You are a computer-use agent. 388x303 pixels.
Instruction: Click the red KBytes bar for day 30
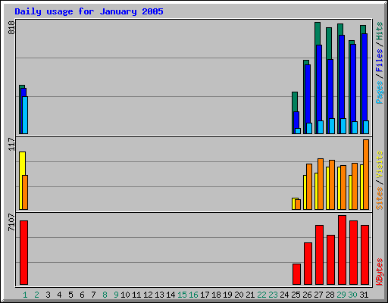[x=353, y=252]
